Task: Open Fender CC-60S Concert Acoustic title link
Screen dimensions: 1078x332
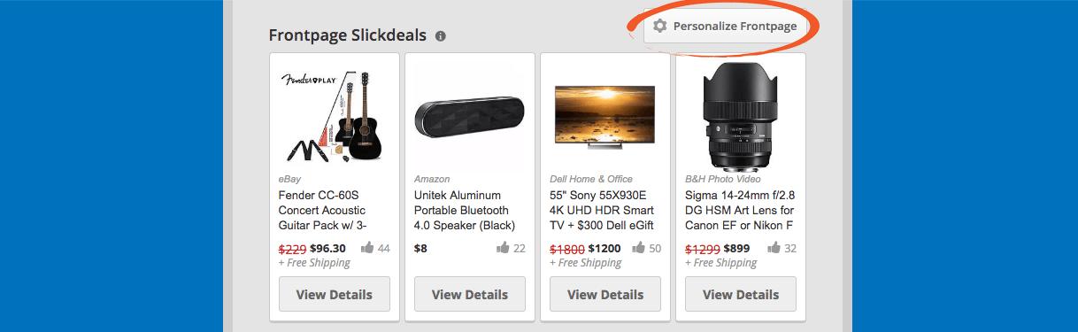Action: click(x=325, y=210)
